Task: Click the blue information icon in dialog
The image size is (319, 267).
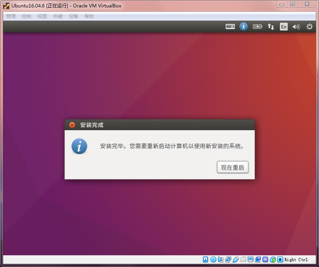Action: 79,146
